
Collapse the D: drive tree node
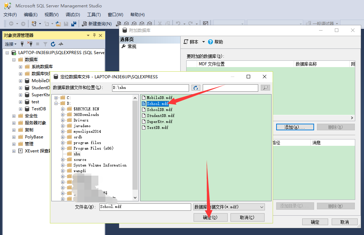(56, 103)
